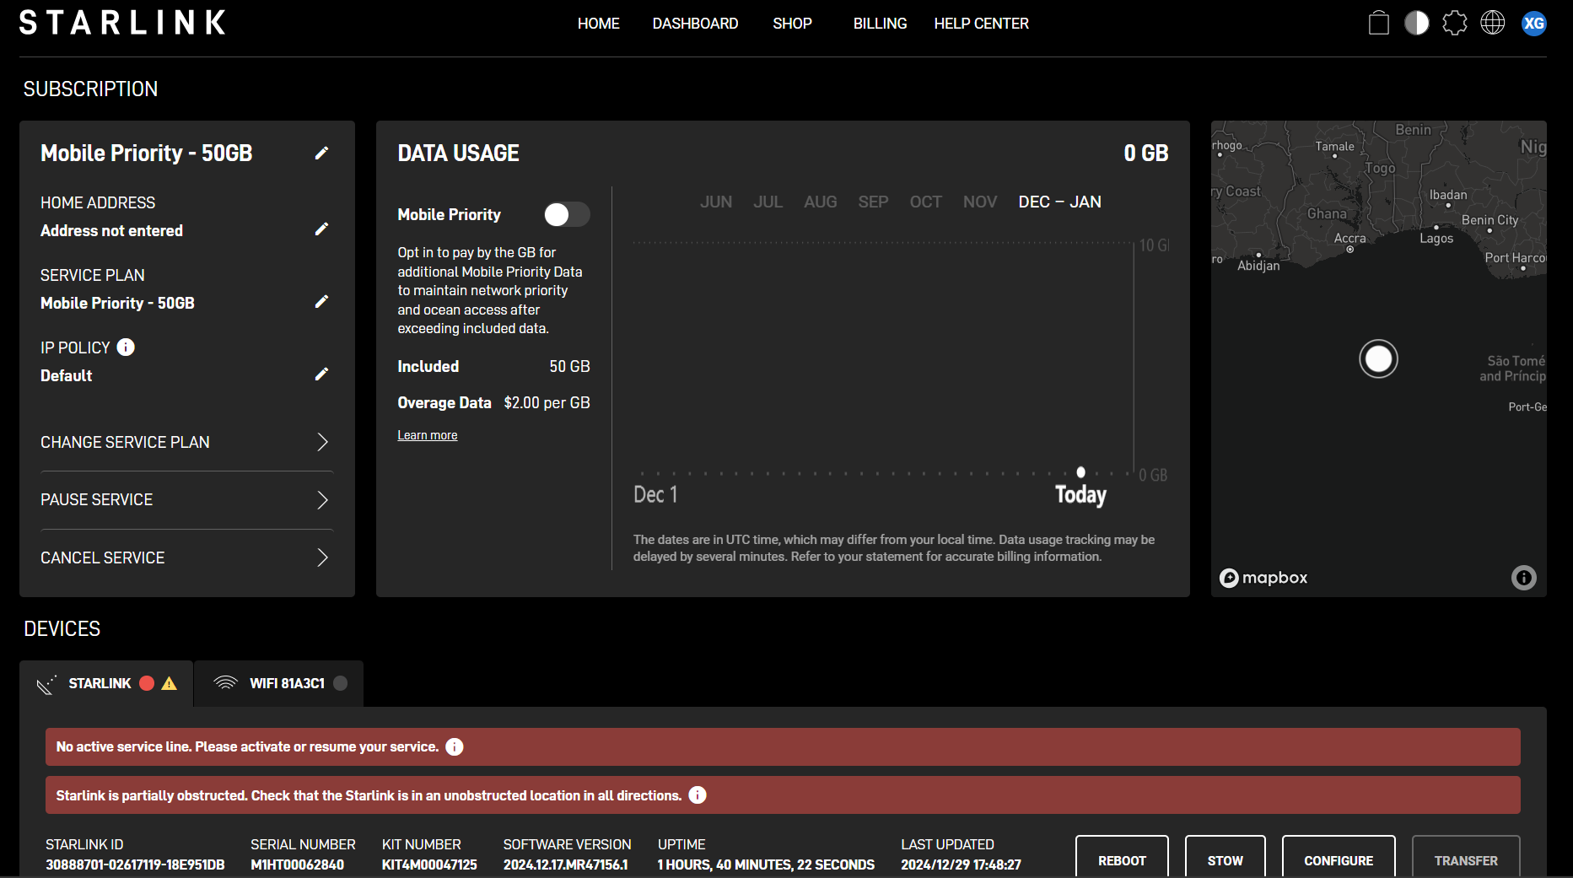Open the shopping bag cart icon
Viewport: 1573px width, 878px height.
click(1379, 23)
